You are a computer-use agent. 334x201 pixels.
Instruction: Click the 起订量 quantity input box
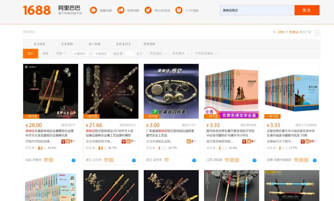pyautogui.click(x=129, y=54)
